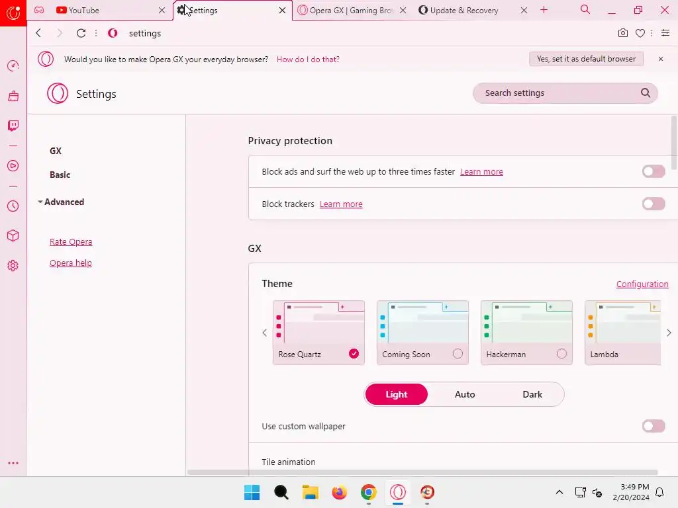Open Extensions cube icon in sidebar

[13, 235]
